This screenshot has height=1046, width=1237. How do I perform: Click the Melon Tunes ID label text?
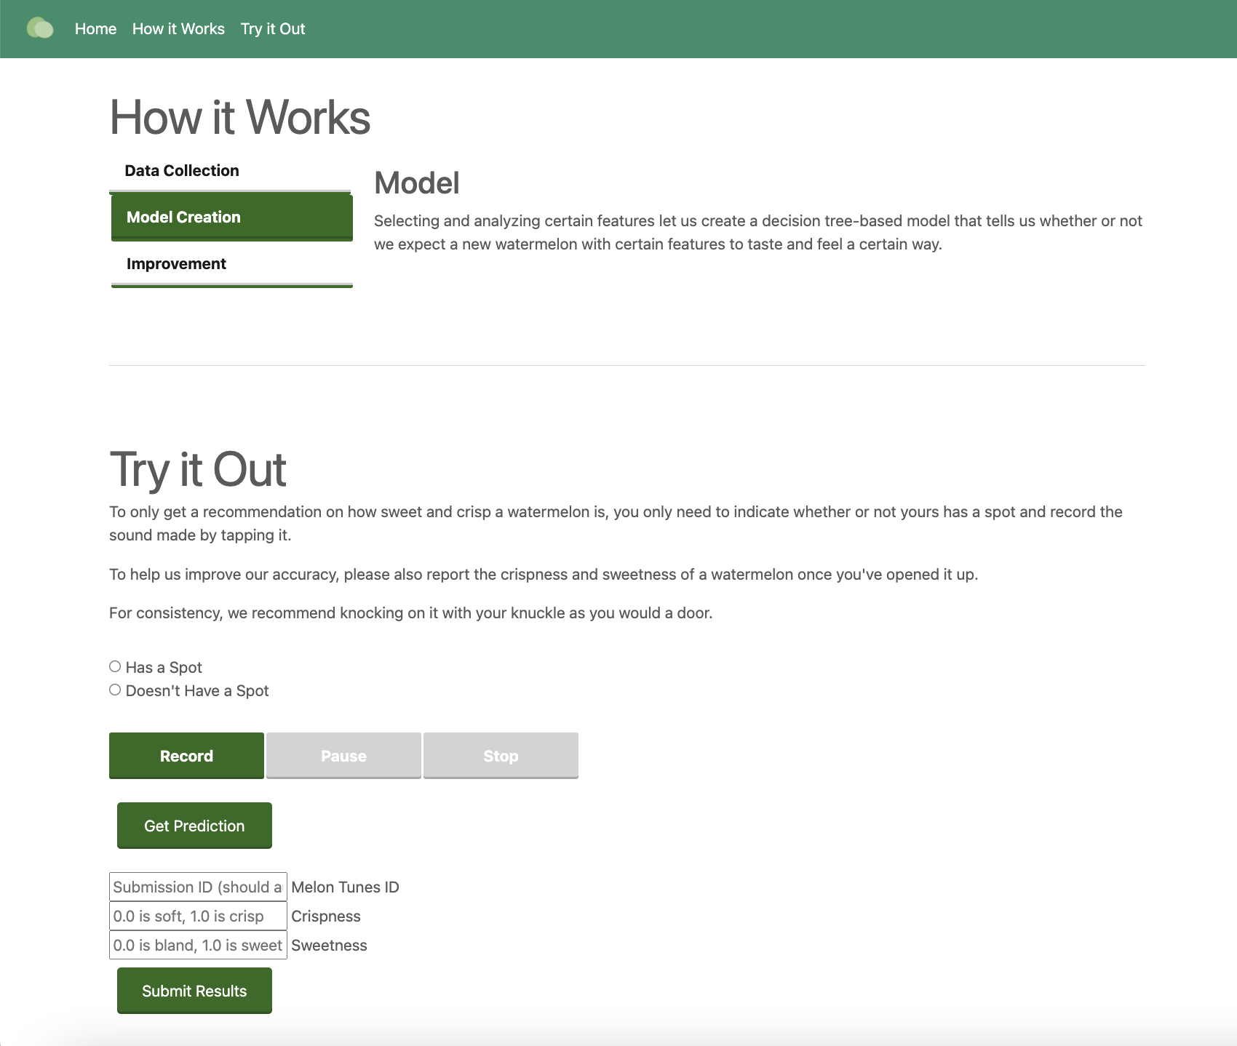pos(345,887)
